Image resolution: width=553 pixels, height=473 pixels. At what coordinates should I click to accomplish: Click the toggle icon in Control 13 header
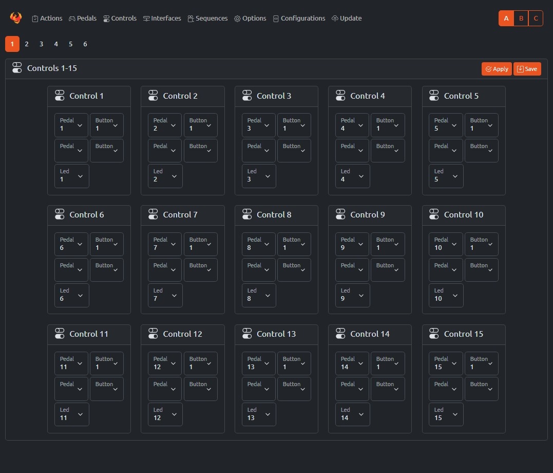click(247, 334)
